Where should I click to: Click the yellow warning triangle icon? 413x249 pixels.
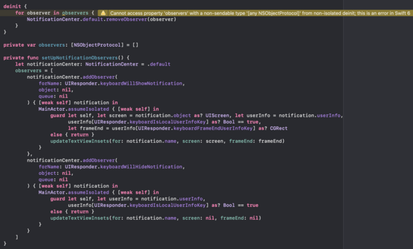[103, 13]
